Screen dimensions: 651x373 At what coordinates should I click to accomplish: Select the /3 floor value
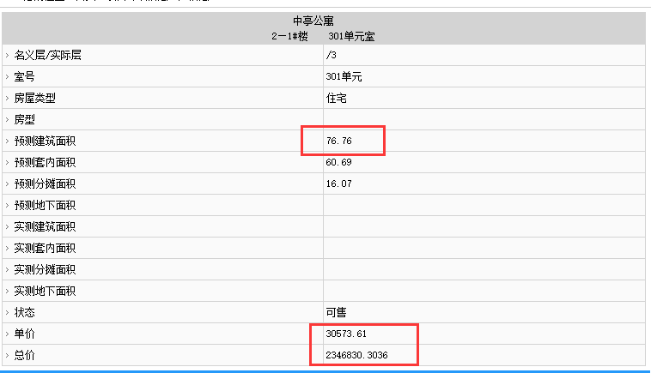point(332,55)
